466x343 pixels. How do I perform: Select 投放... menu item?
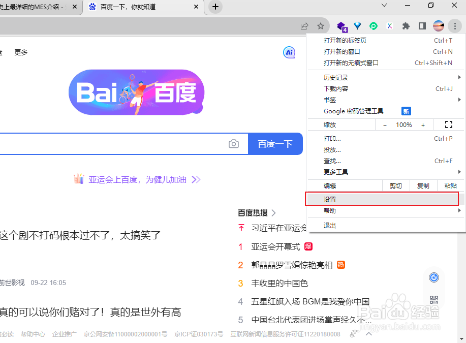coord(386,150)
